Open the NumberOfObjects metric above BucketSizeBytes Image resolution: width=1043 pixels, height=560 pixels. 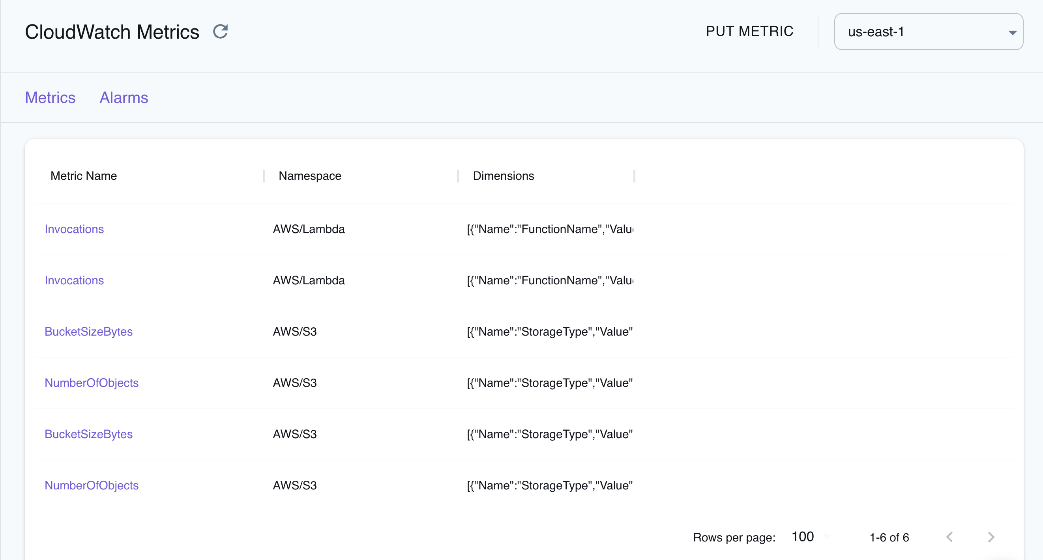[92, 383]
